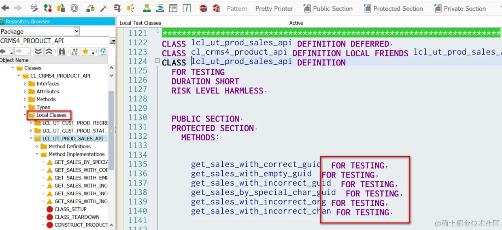
Task: Go to Private Section
Action: tap(460, 8)
